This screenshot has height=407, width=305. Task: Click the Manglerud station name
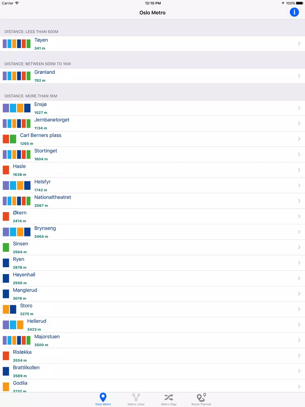coord(25,290)
